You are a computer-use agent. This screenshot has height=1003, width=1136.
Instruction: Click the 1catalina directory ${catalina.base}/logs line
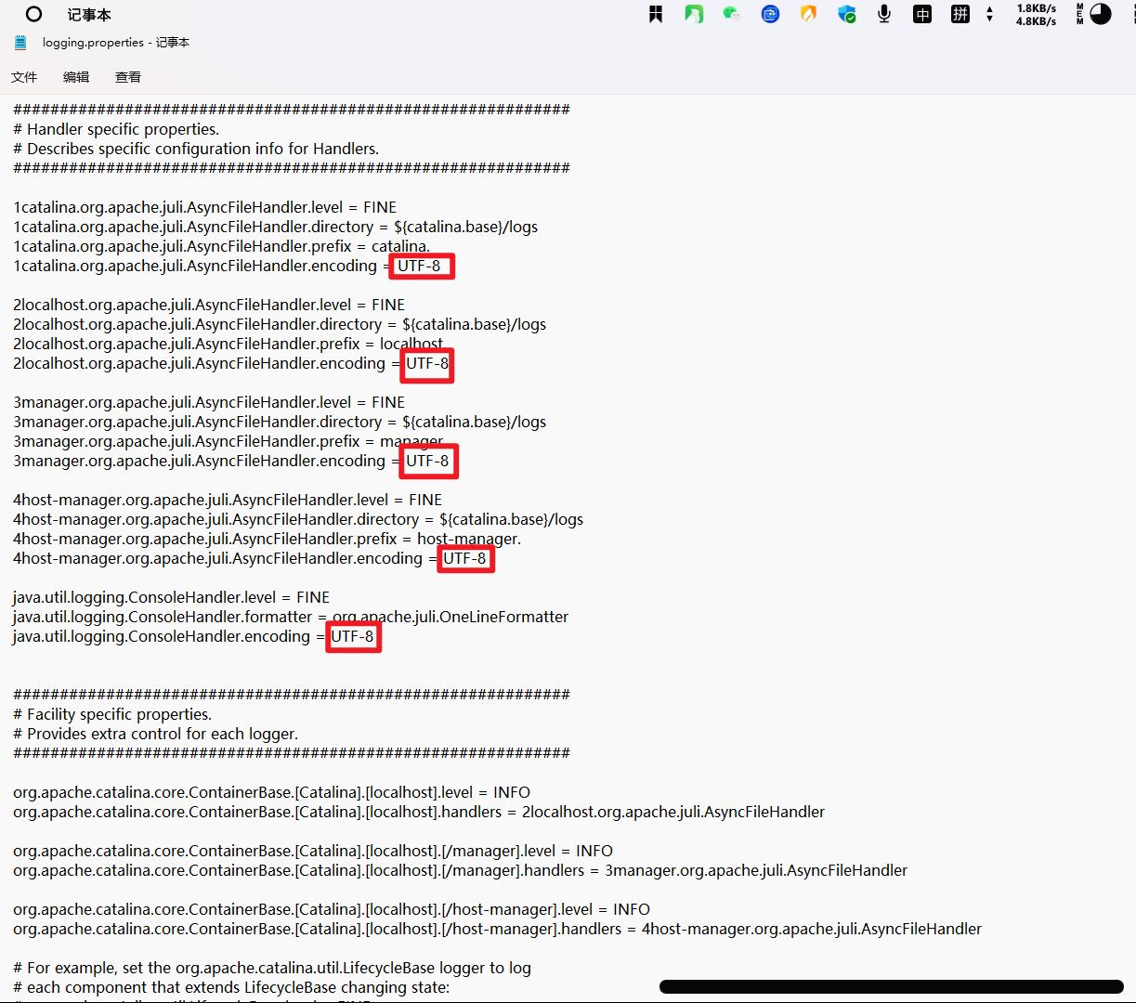pos(275,227)
